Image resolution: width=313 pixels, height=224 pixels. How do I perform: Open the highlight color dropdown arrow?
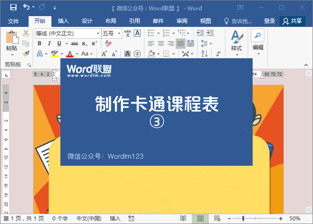[62, 54]
